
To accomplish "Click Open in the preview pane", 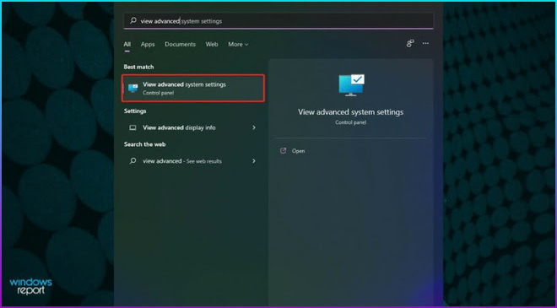I will pyautogui.click(x=299, y=151).
